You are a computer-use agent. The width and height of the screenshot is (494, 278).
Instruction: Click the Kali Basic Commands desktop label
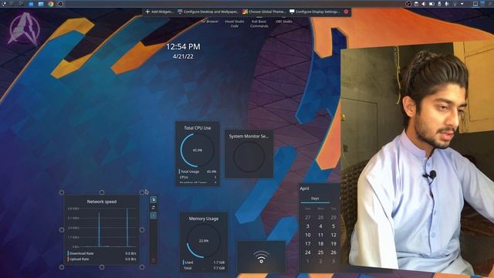coord(259,24)
